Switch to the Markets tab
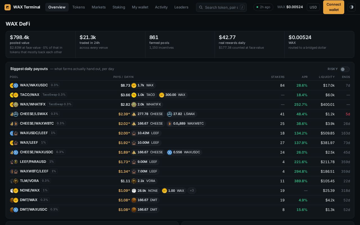The height and width of the screenshot is (225, 360). coord(99,7)
